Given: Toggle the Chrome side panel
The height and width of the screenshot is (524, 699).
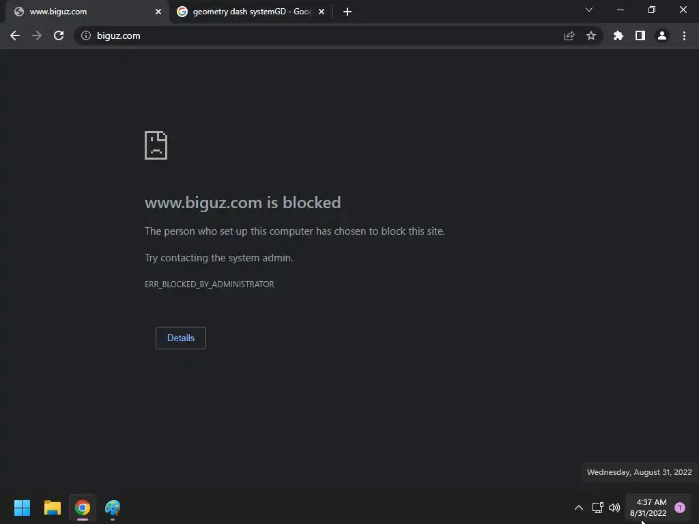Looking at the screenshot, I should pyautogui.click(x=640, y=35).
